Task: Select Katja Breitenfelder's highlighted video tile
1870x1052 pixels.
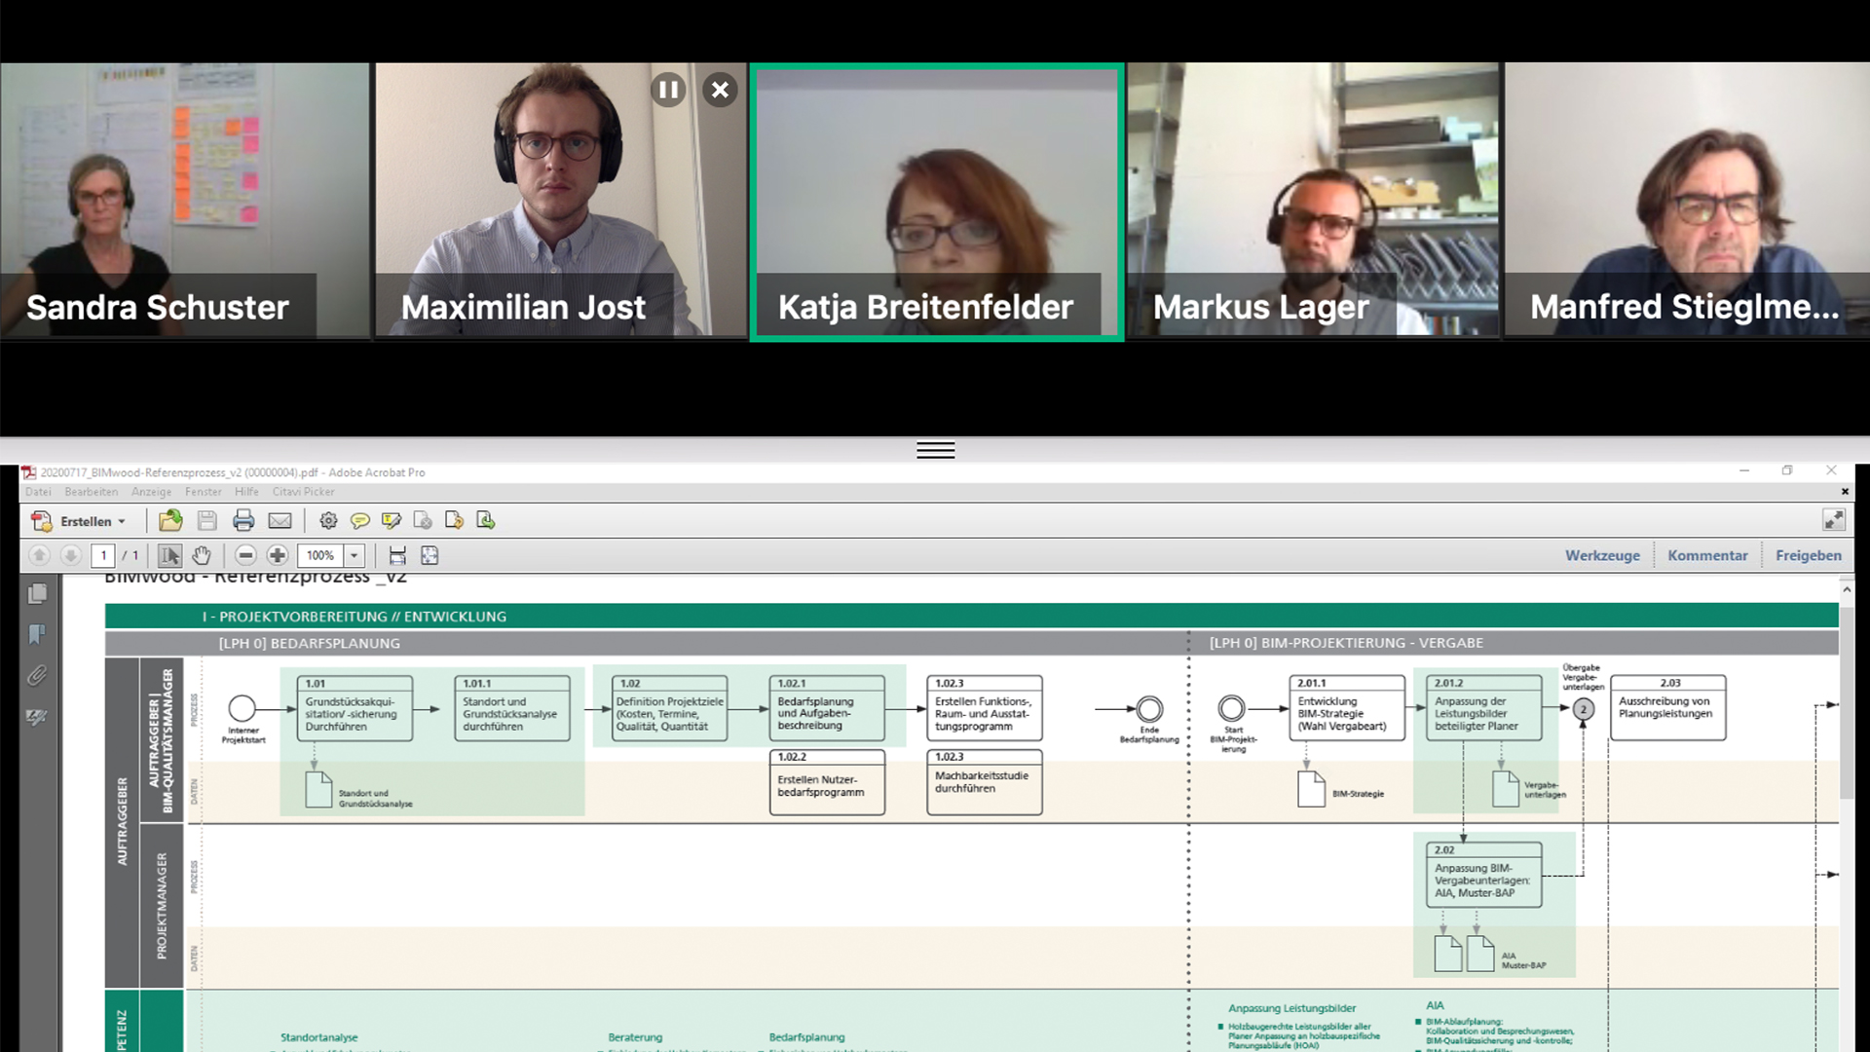Action: click(937, 202)
